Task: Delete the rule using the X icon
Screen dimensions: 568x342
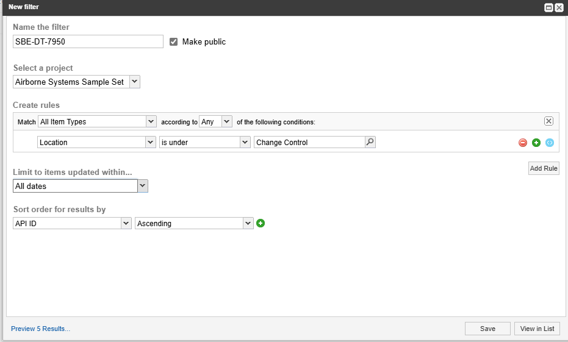Action: (x=548, y=121)
